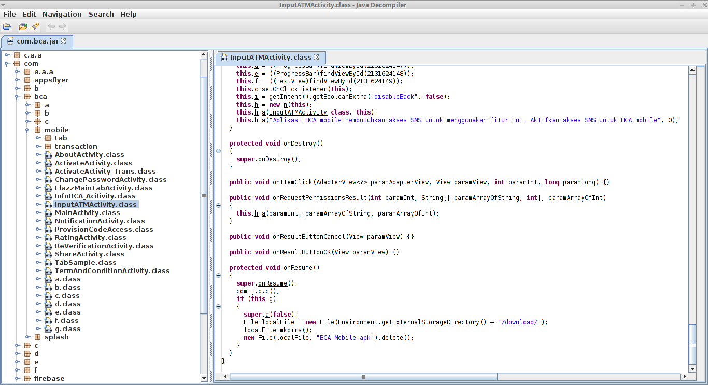The height and width of the screenshot is (385, 708).
Task: Click the Forward navigation arrow icon
Action: (x=63, y=26)
